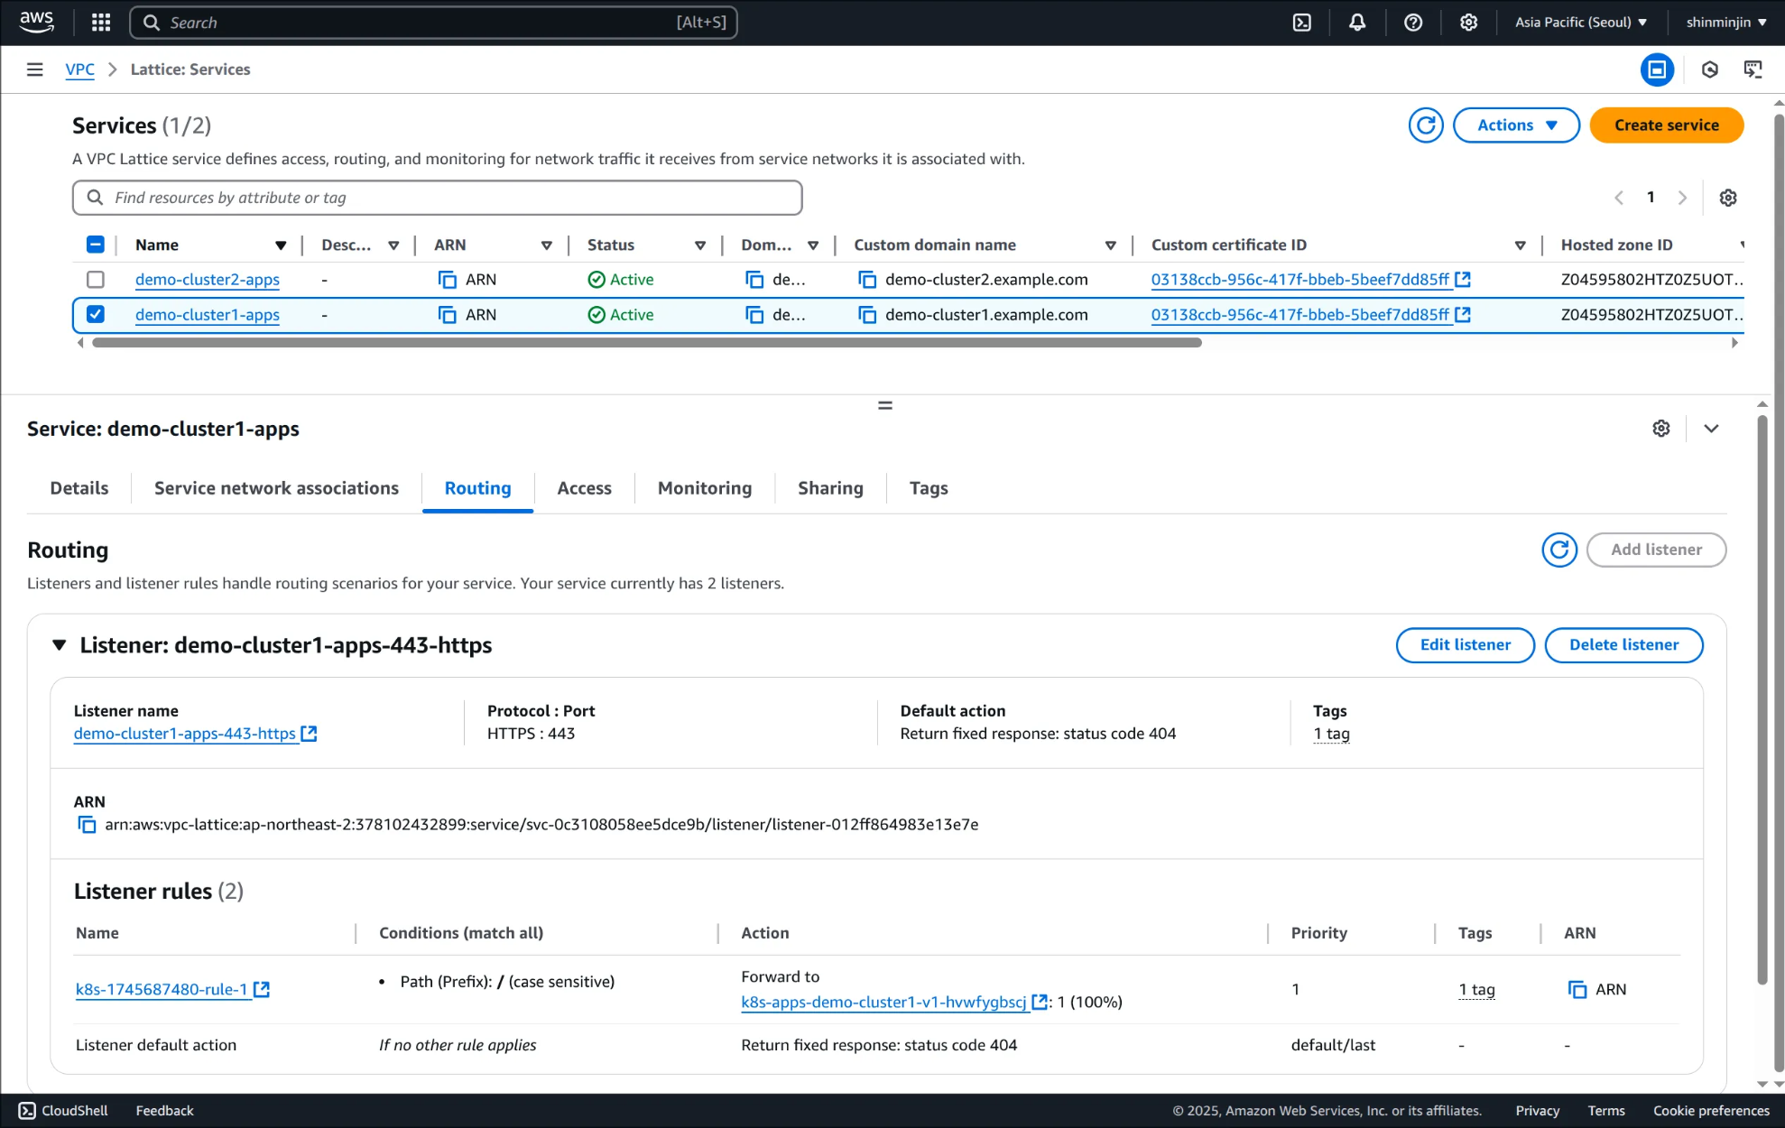Uncheck the demo-cluster1-apps row checkbox

[x=96, y=314]
